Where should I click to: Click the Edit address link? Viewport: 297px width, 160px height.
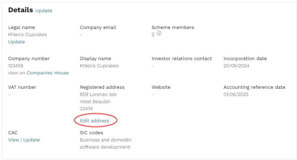95,121
